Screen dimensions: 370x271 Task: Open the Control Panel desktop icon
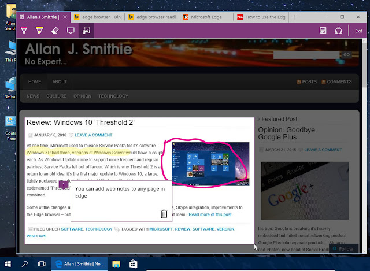[x=10, y=128]
